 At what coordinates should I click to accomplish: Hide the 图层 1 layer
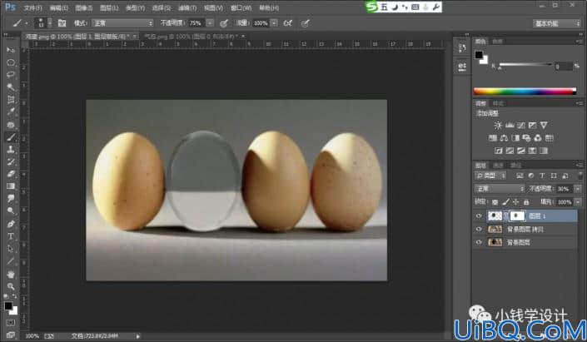coord(479,216)
